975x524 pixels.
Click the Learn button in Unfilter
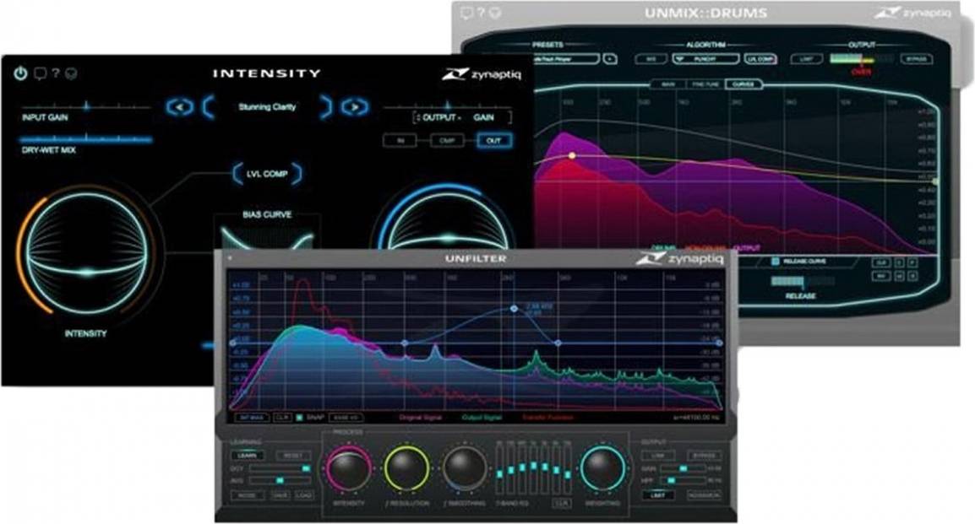247,455
